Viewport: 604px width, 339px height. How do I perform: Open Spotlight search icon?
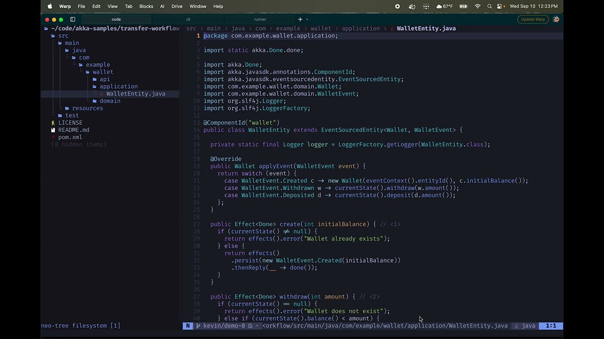(x=489, y=6)
